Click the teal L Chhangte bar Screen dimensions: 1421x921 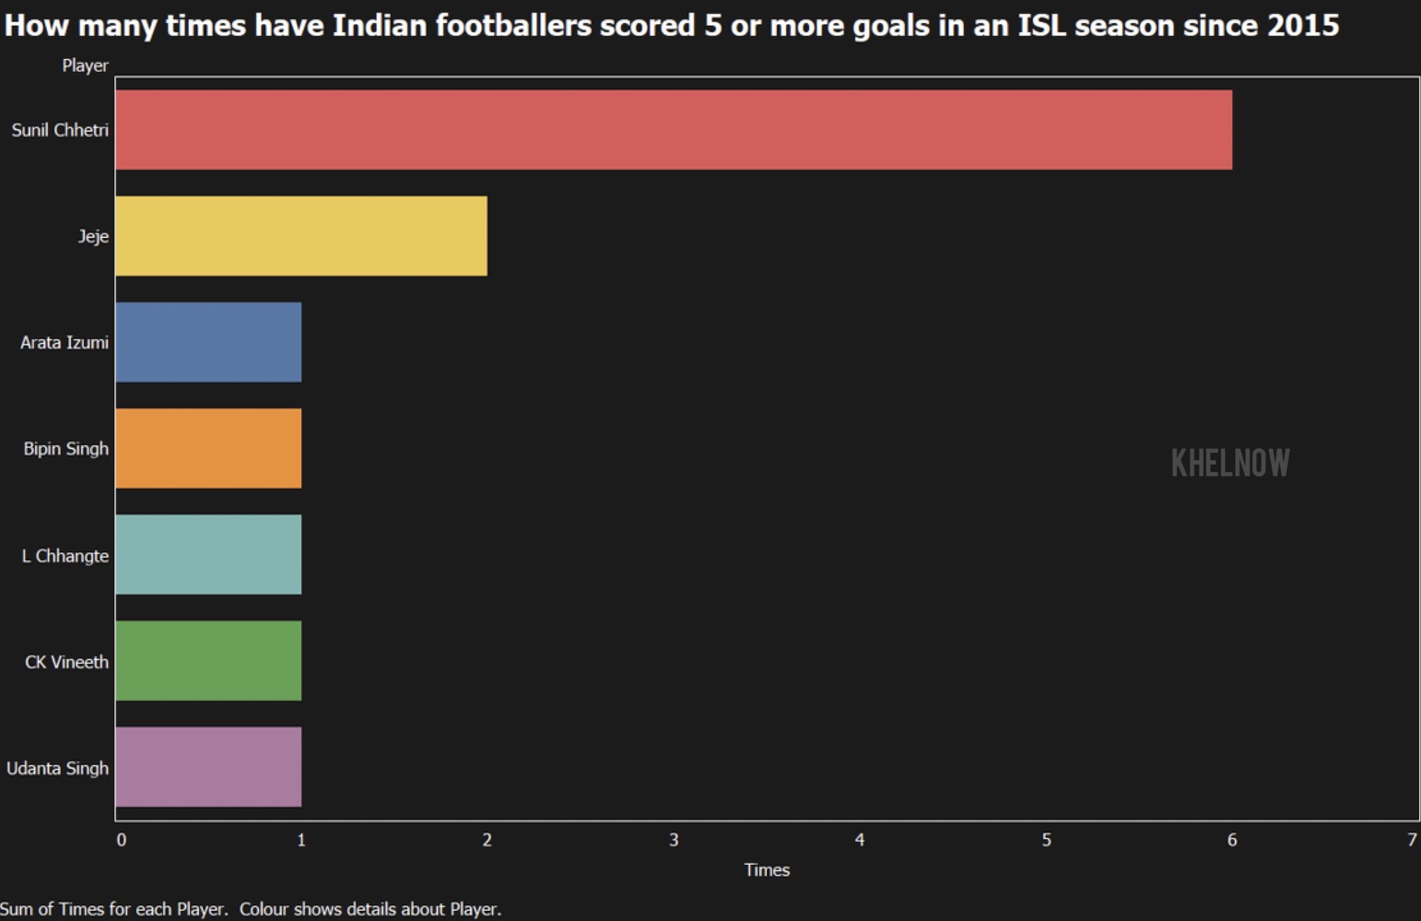(x=208, y=555)
